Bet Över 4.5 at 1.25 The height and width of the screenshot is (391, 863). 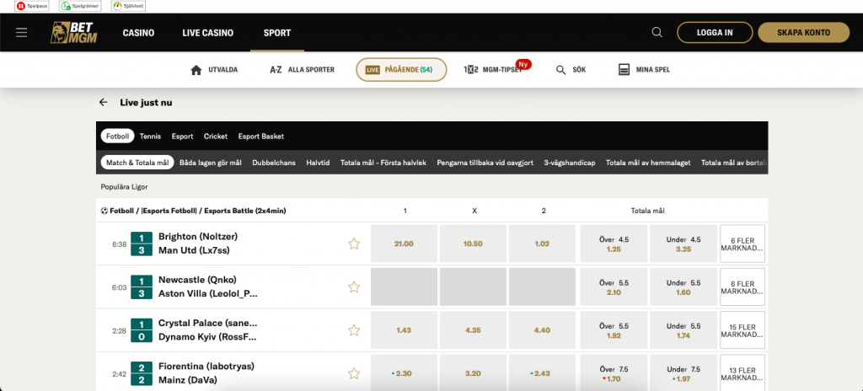(x=614, y=244)
